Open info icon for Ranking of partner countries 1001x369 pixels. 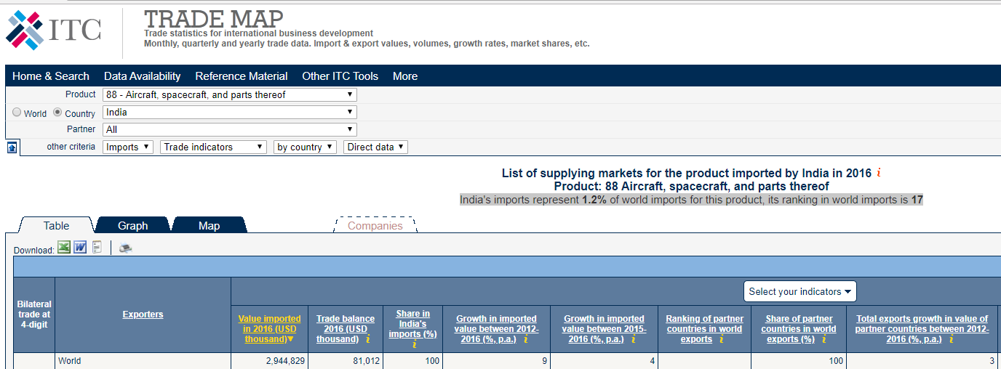pyautogui.click(x=721, y=339)
